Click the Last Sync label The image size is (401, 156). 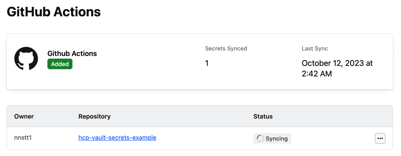(x=315, y=49)
